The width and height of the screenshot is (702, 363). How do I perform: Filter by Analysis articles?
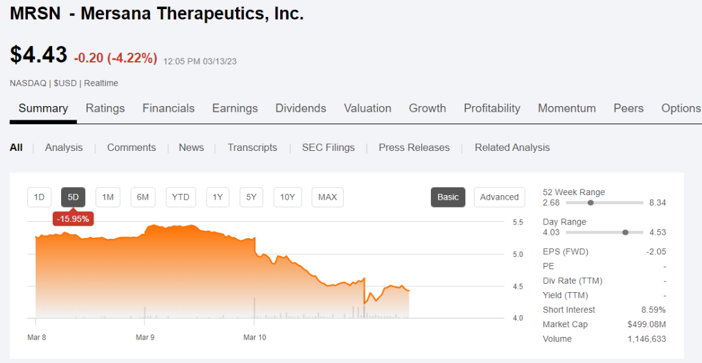click(x=64, y=148)
